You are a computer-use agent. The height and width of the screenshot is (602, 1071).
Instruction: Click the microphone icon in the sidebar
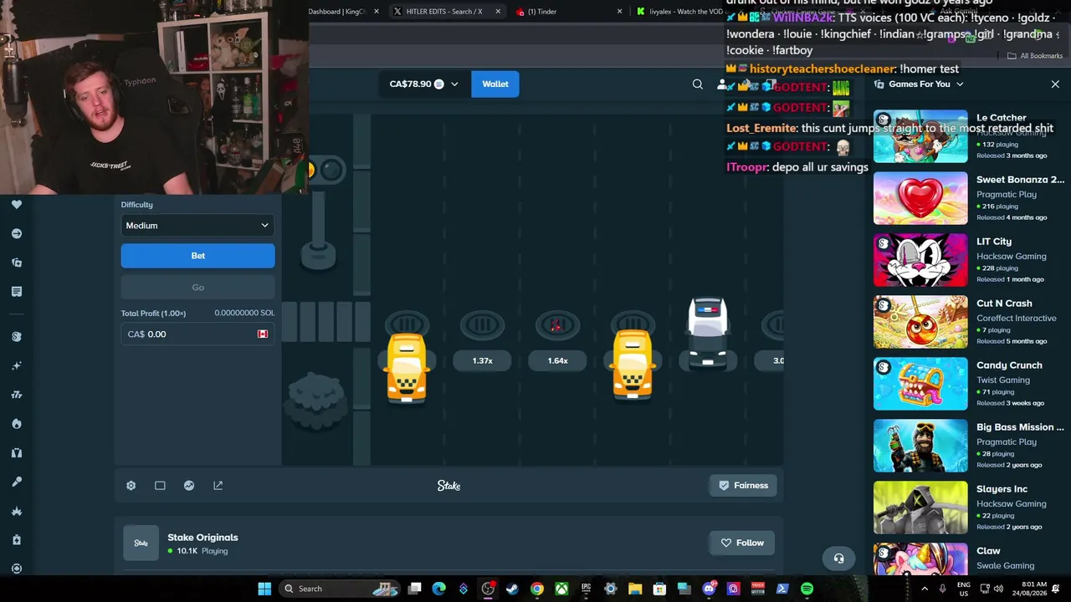(x=17, y=482)
